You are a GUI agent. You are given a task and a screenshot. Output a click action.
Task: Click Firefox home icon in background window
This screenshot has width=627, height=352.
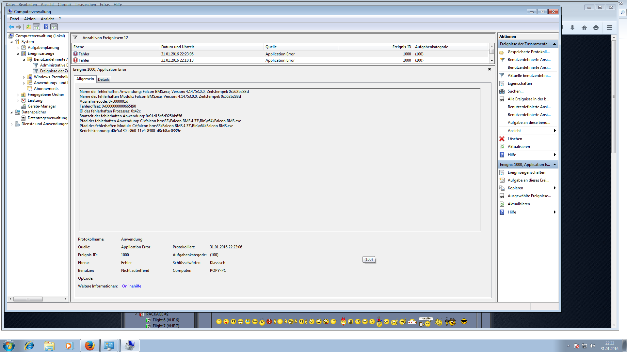[584, 28]
